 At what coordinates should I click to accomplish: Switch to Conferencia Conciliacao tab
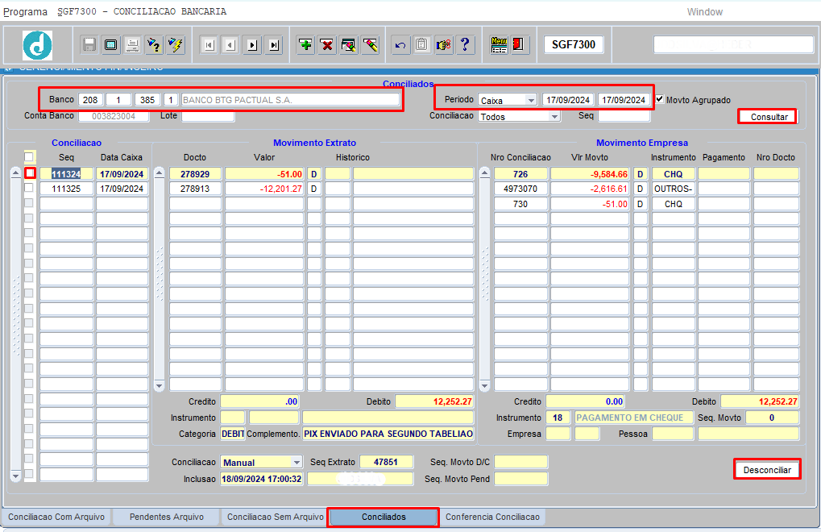492,517
